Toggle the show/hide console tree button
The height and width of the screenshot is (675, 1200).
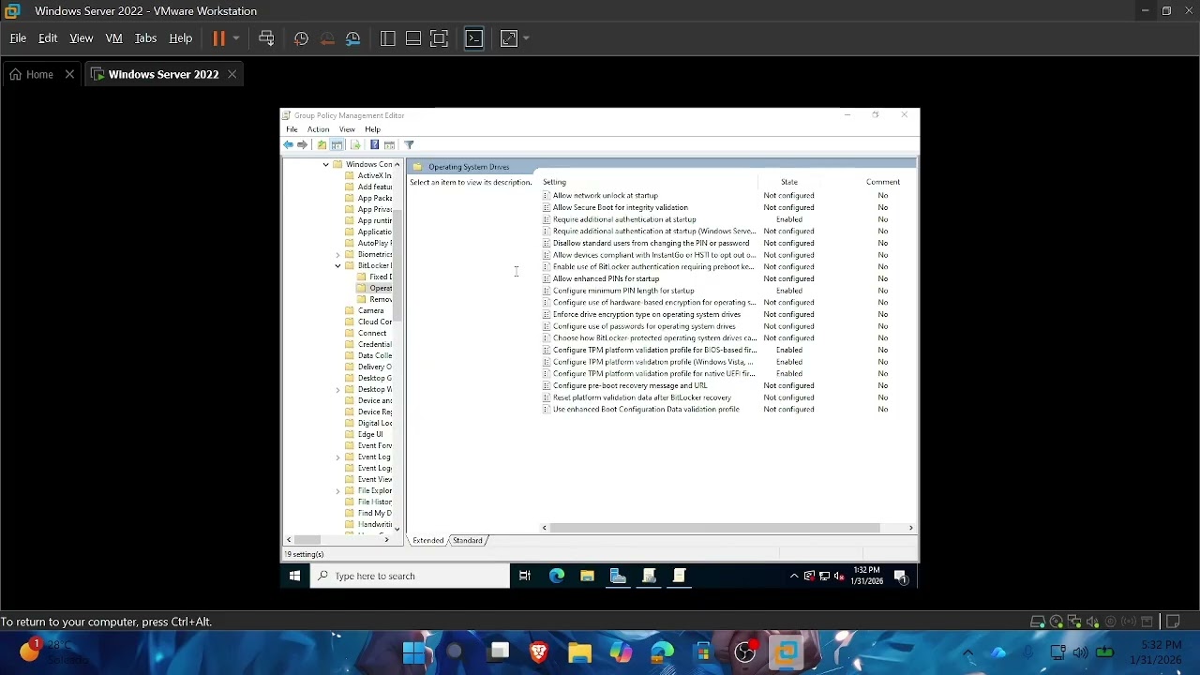(x=337, y=144)
